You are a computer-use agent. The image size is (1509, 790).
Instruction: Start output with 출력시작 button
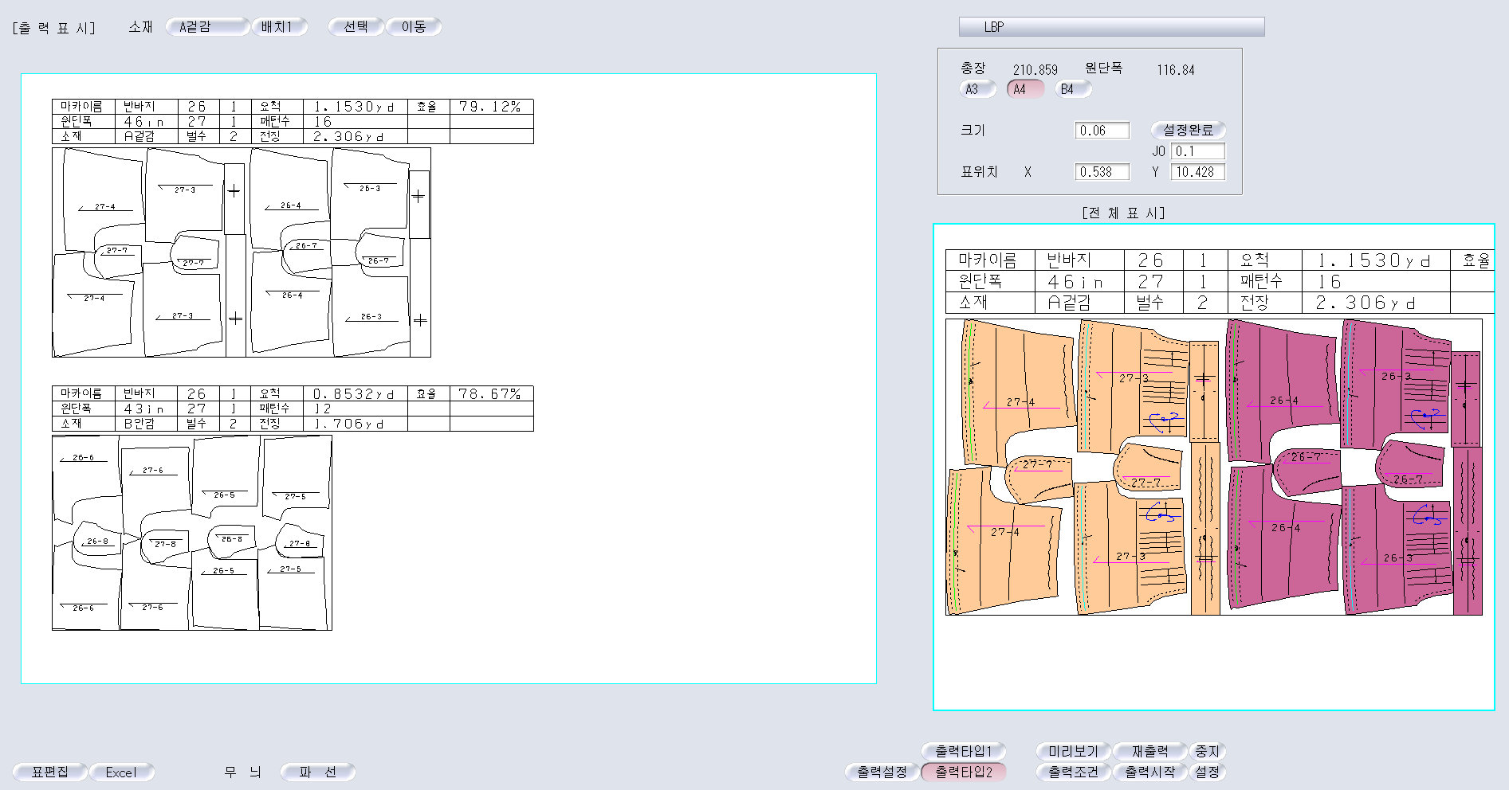[1149, 772]
